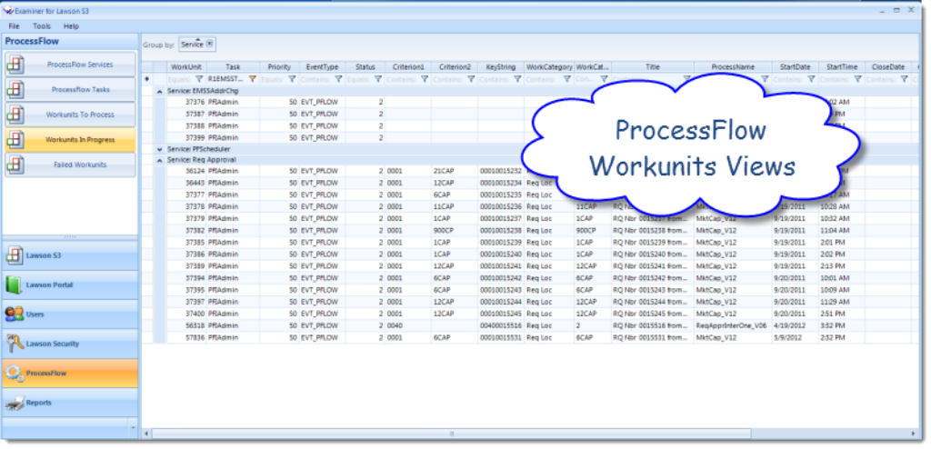
Task: Open the Reports printer icon
Action: click(15, 403)
